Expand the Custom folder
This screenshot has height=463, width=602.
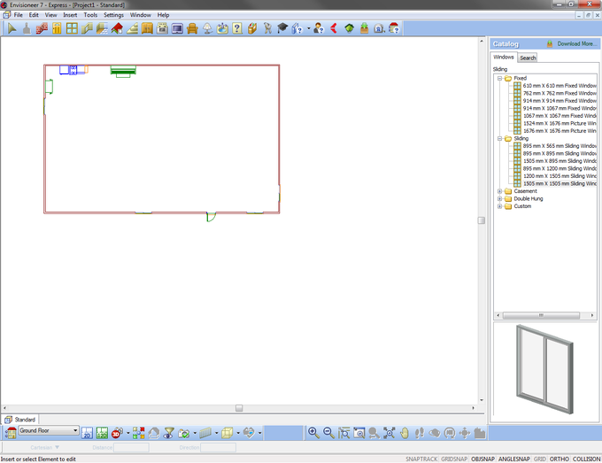point(499,206)
